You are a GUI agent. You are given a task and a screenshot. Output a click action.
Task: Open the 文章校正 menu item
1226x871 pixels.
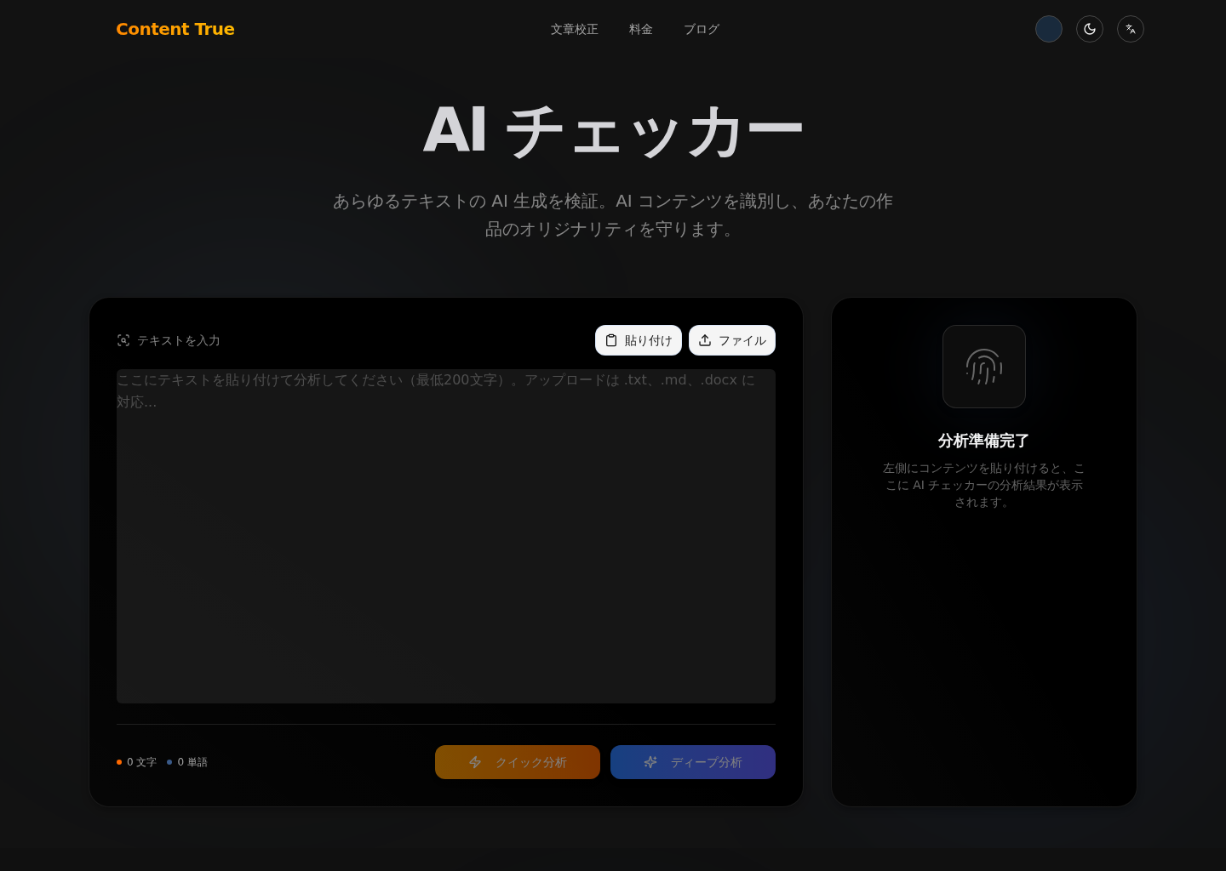tap(575, 29)
